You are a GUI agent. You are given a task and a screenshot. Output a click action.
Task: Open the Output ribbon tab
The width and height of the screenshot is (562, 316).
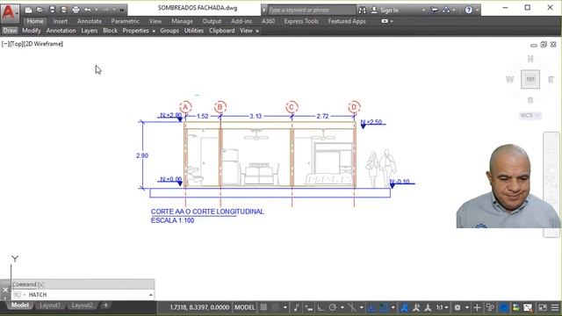point(212,21)
